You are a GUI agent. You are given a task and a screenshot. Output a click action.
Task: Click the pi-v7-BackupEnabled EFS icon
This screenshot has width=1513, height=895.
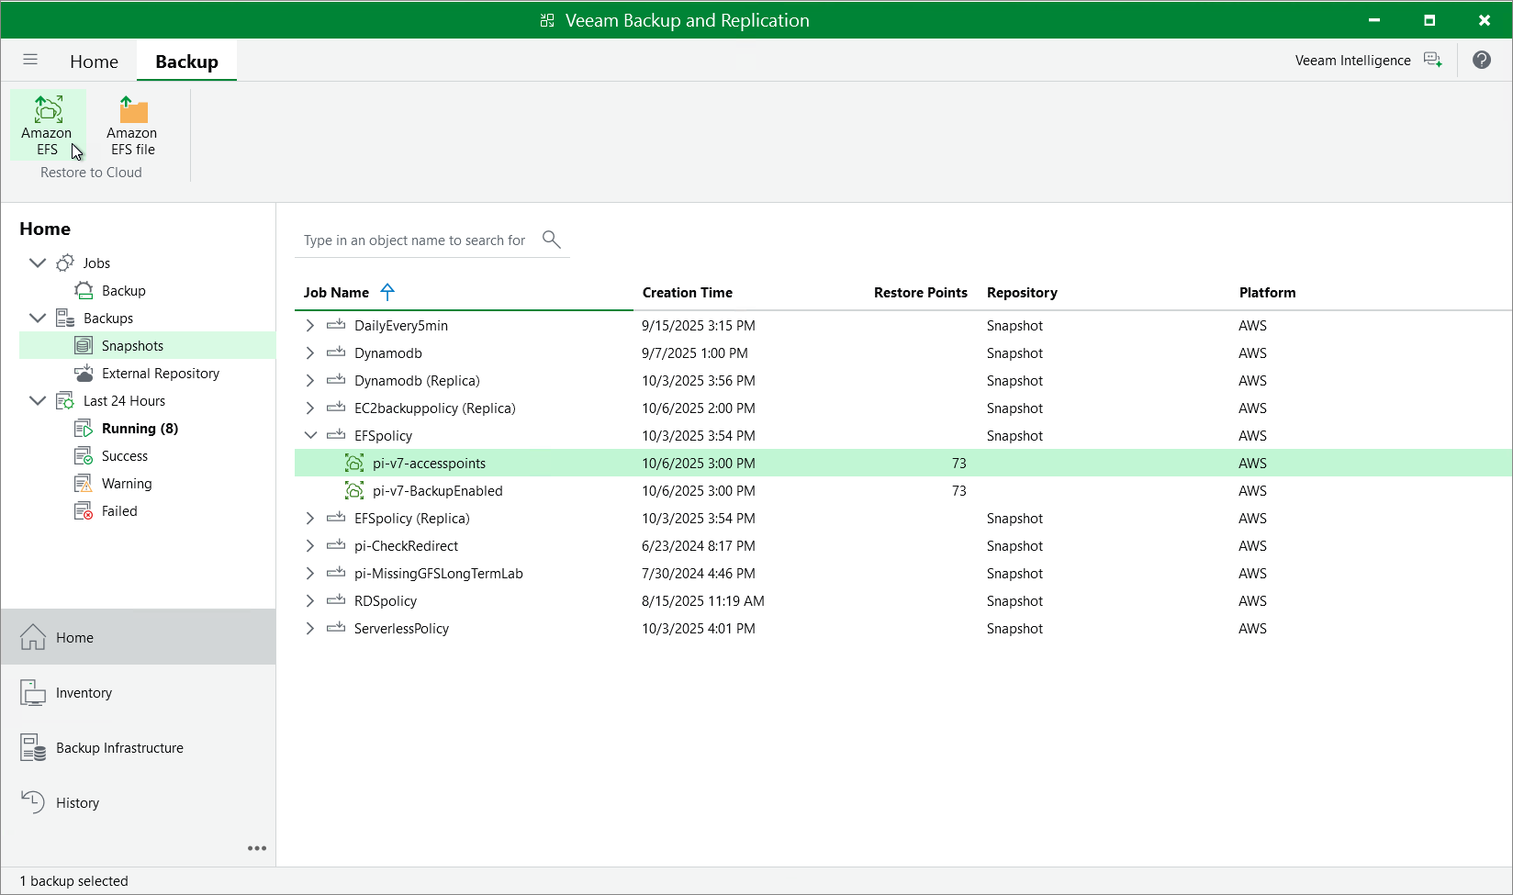354,491
